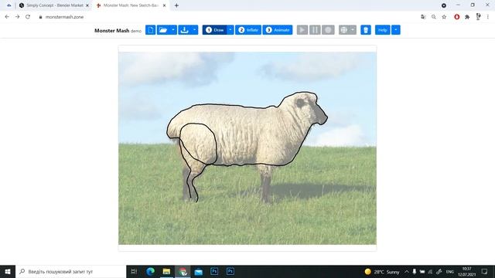Image resolution: width=495 pixels, height=278 pixels.
Task: Go back in browser history
Action: point(7,17)
